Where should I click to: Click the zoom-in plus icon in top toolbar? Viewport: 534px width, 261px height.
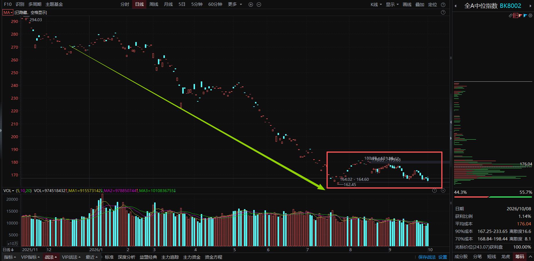(x=251, y=4)
